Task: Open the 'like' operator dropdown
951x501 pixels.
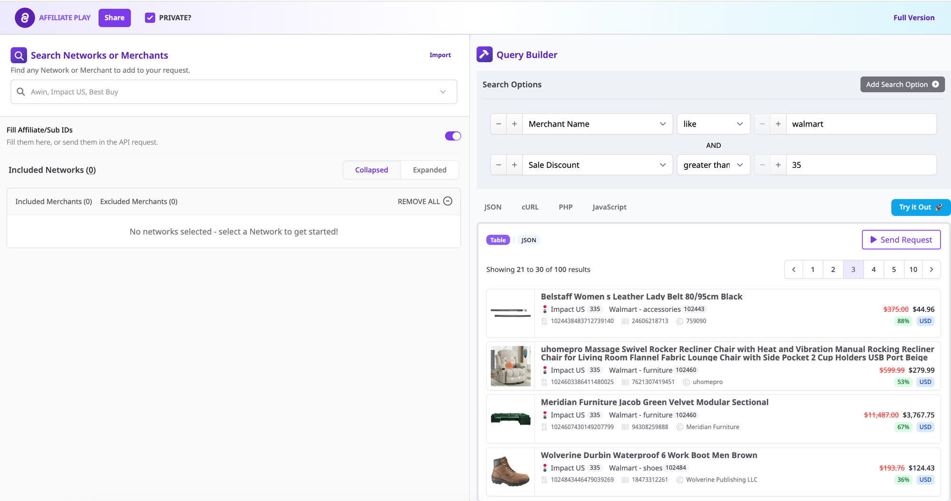Action: [x=713, y=124]
